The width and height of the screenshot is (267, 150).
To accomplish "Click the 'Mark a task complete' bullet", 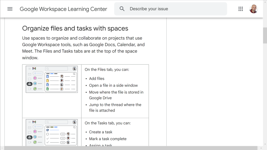I will [108, 139].
